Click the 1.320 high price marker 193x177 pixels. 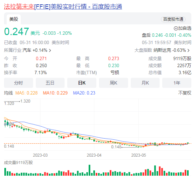(x=25, y=101)
